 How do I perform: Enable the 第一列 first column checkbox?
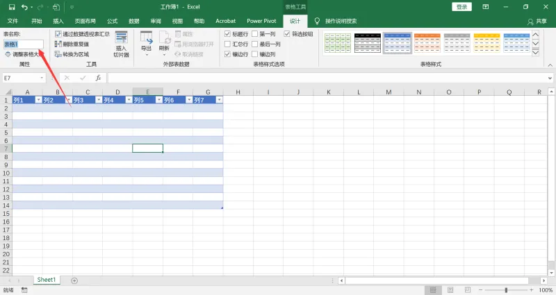pos(254,34)
